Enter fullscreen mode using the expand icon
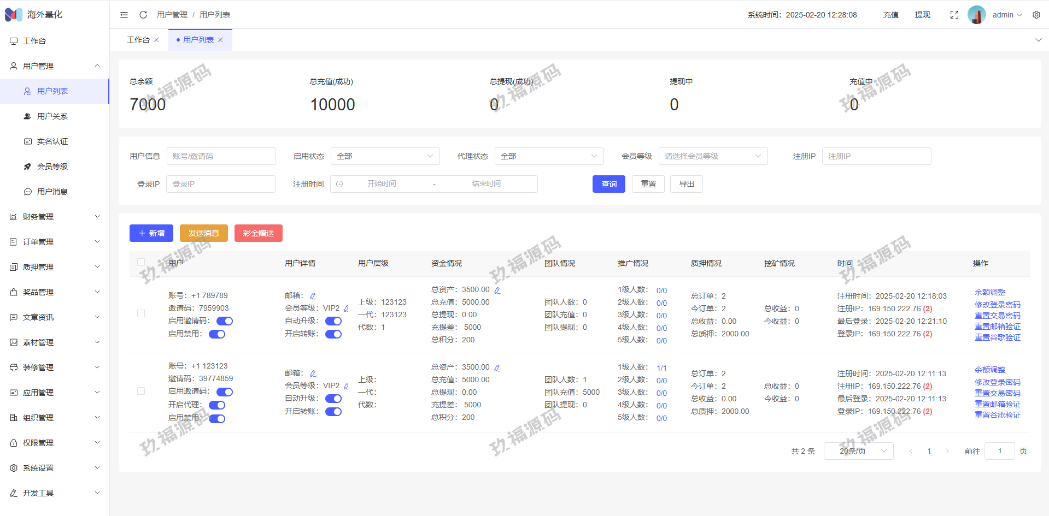Viewport: 1049px width, 516px height. click(x=954, y=15)
